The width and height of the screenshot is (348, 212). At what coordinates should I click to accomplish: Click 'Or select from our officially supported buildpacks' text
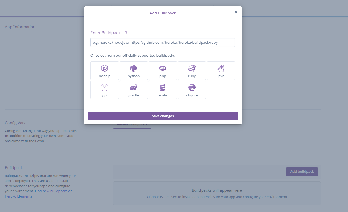[x=133, y=56]
